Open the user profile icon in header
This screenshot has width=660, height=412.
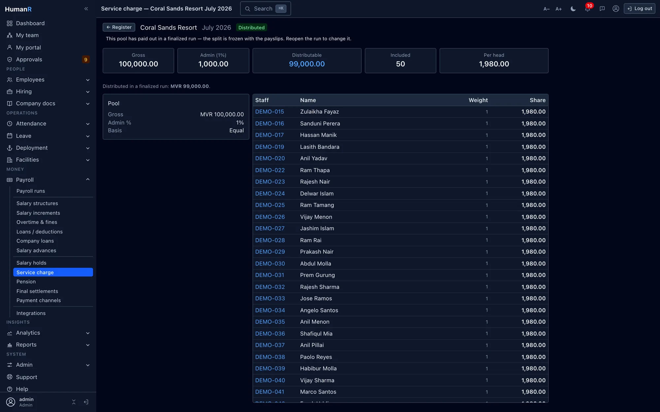point(616,9)
